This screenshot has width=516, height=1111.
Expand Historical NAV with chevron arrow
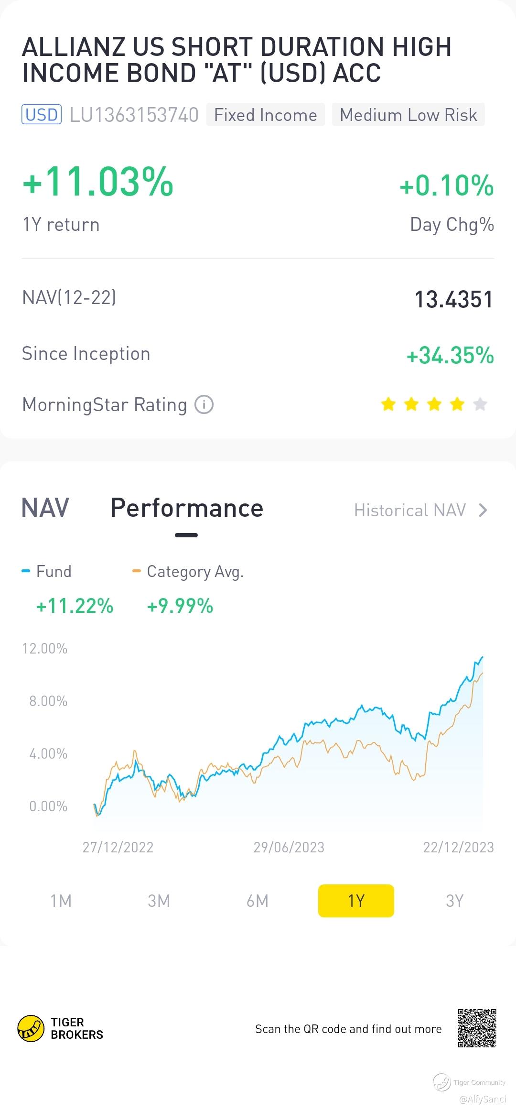point(483,511)
